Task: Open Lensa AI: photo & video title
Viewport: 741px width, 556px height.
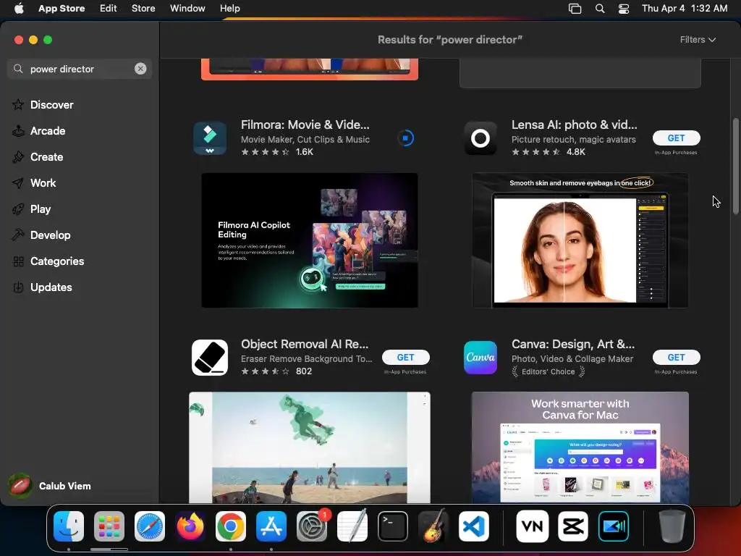Action: (574, 125)
